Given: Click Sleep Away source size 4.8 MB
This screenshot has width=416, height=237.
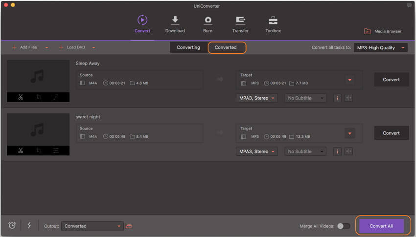Looking at the screenshot, I should 142,83.
